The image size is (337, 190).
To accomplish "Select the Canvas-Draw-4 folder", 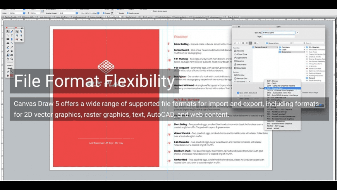I will 265,47.
